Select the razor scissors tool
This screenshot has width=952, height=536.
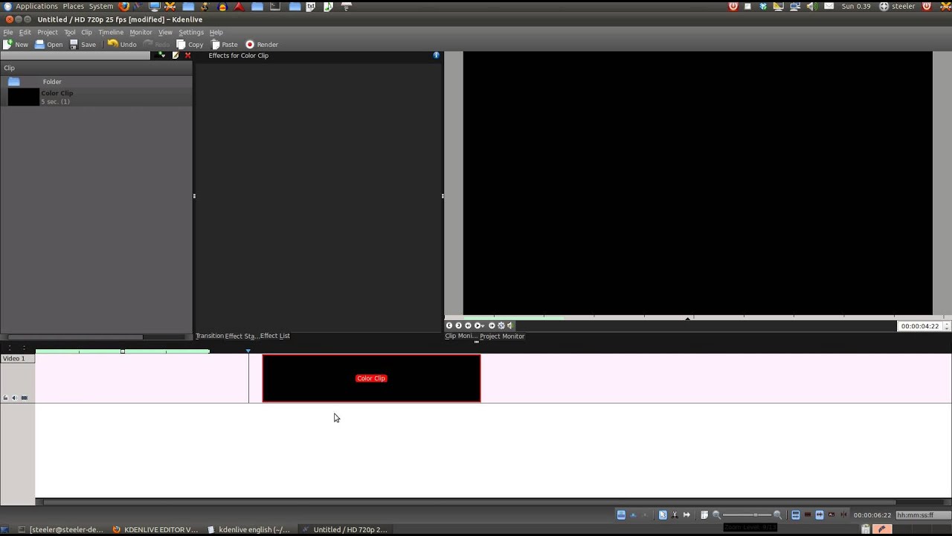tap(675, 514)
